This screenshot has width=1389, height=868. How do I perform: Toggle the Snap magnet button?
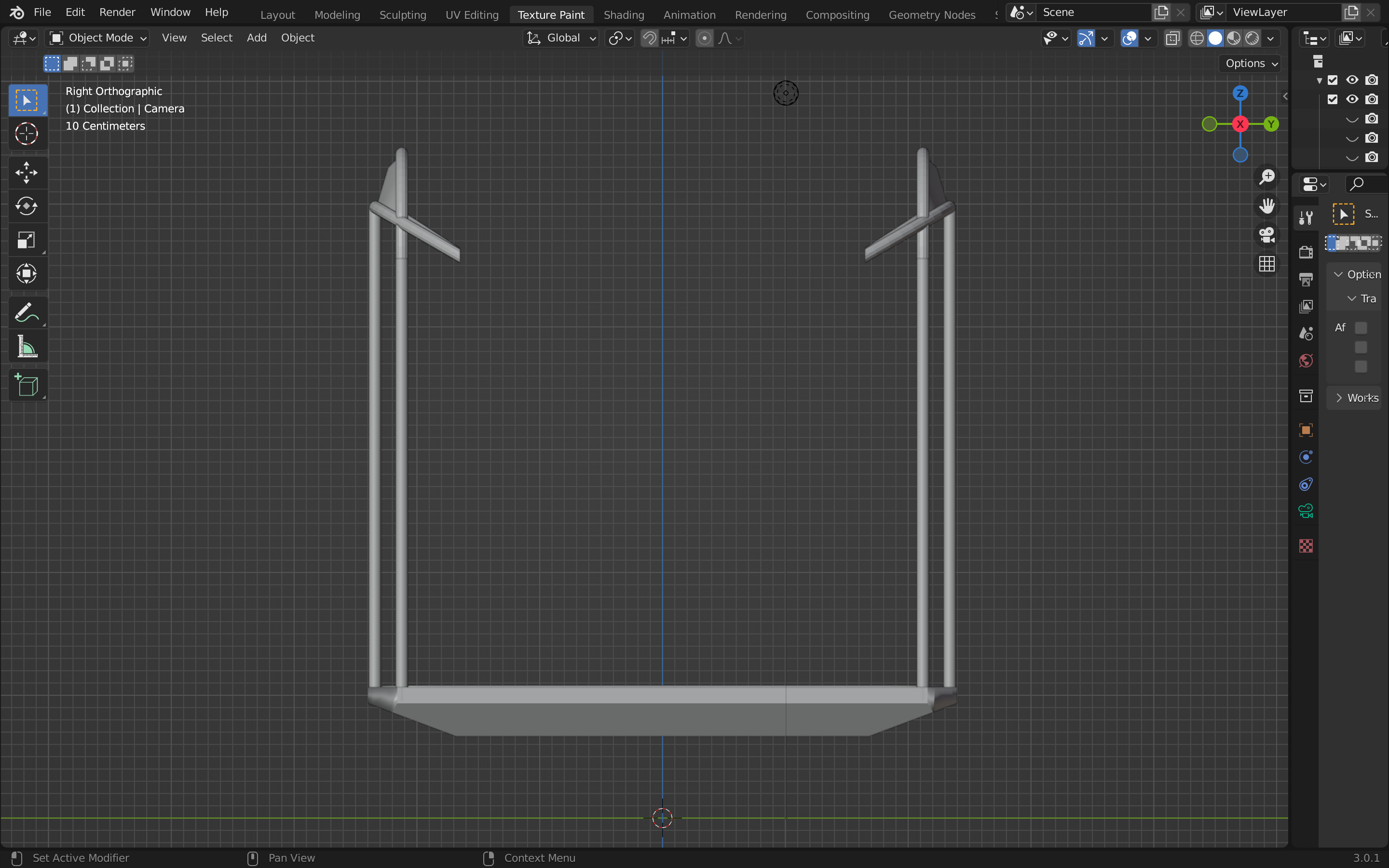coord(649,38)
